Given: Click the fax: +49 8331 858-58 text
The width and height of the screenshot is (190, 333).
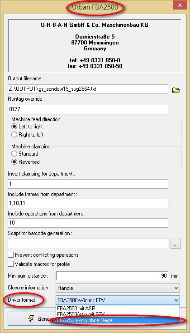Looking at the screenshot, I should (95, 66).
